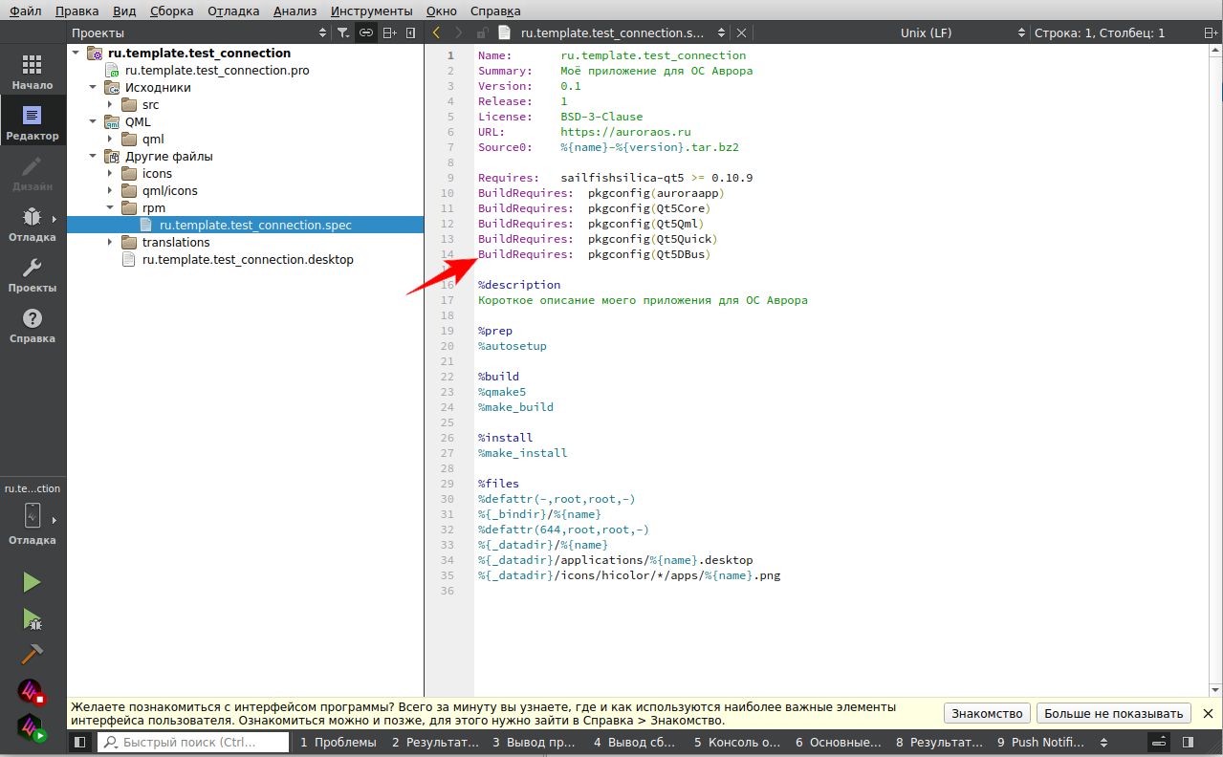Toggle the left sidebar visibility button
The width and height of the screenshot is (1223, 757).
point(80,742)
